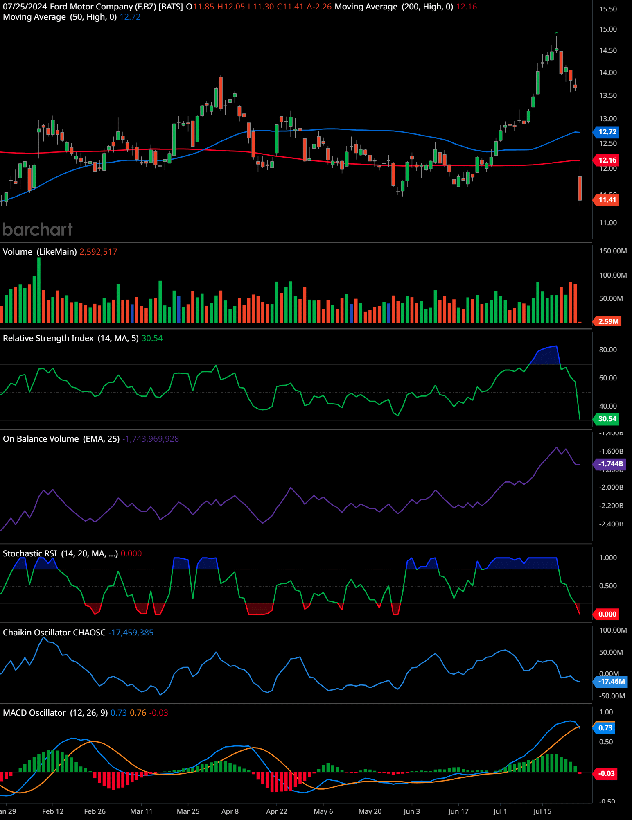Click the 80.00 RSI axis label

coord(608,350)
